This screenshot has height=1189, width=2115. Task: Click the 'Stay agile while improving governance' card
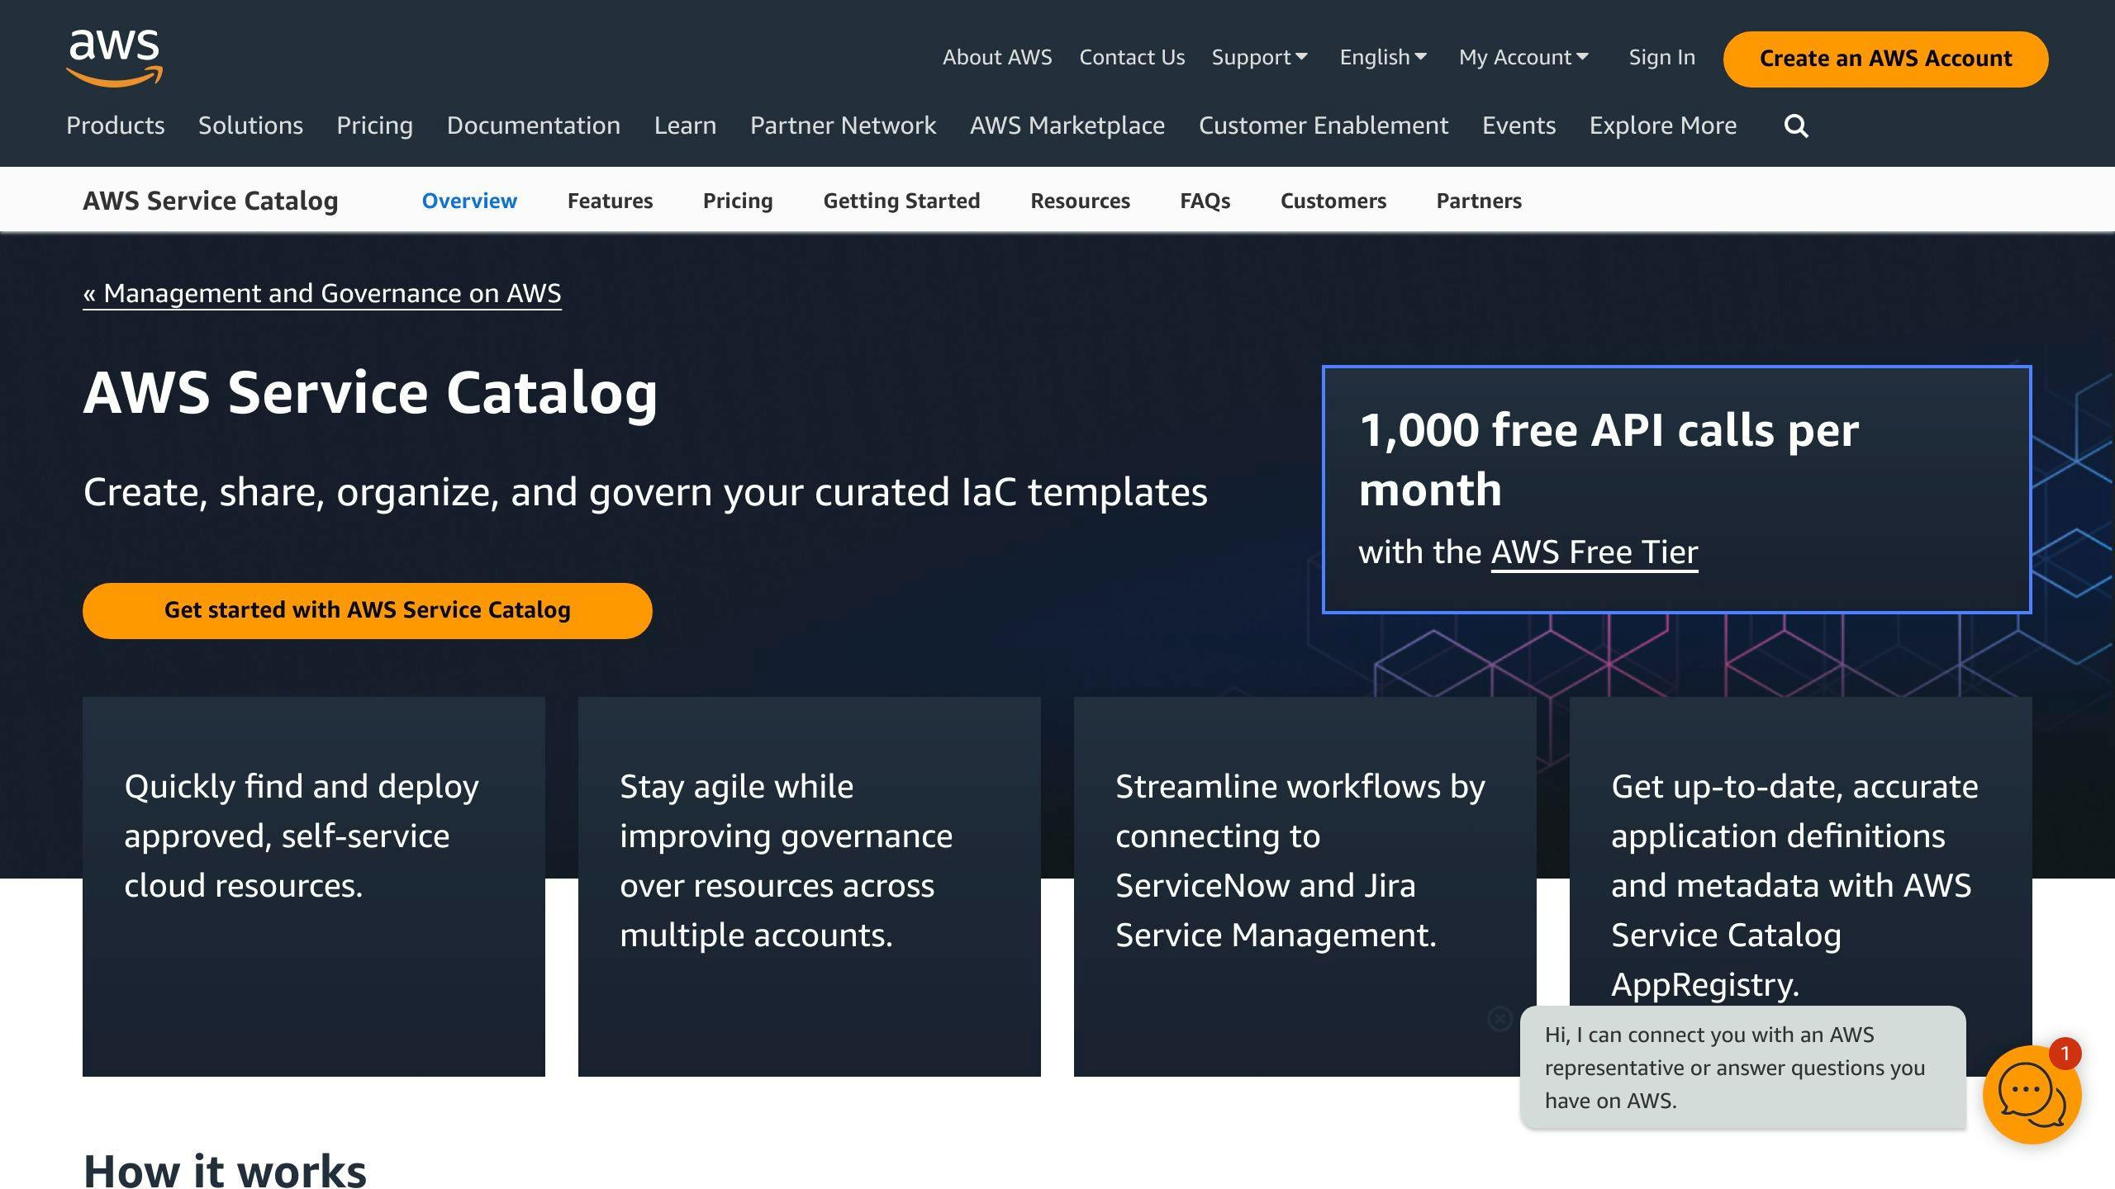[x=810, y=886]
